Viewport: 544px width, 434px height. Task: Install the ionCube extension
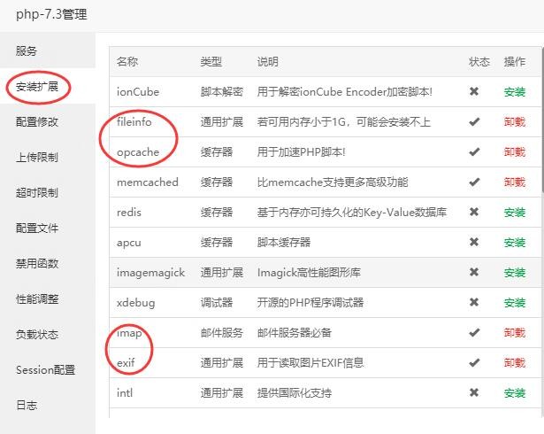point(515,92)
